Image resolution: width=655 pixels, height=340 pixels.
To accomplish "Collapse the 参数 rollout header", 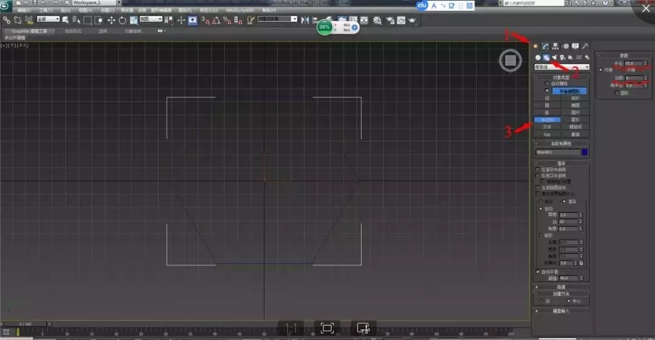I will point(623,56).
